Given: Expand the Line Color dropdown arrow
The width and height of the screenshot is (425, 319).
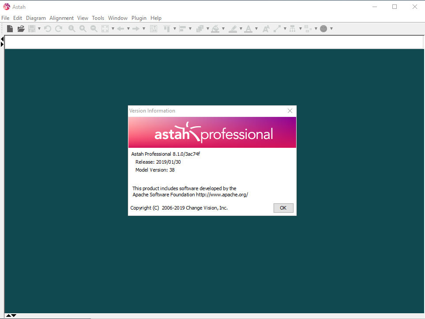Looking at the screenshot, I should pos(241,28).
